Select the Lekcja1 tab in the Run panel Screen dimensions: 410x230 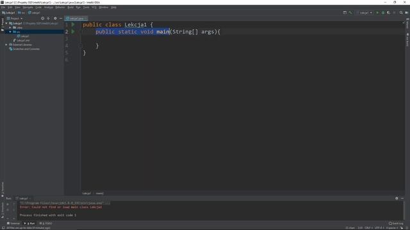[x=23, y=199]
